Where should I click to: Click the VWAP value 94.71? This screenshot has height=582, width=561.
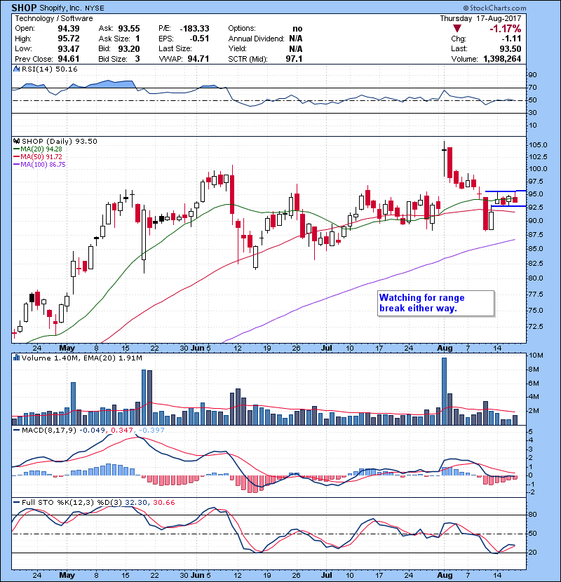click(x=198, y=59)
